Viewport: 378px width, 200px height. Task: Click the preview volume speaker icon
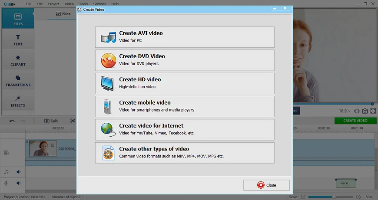coord(356,111)
